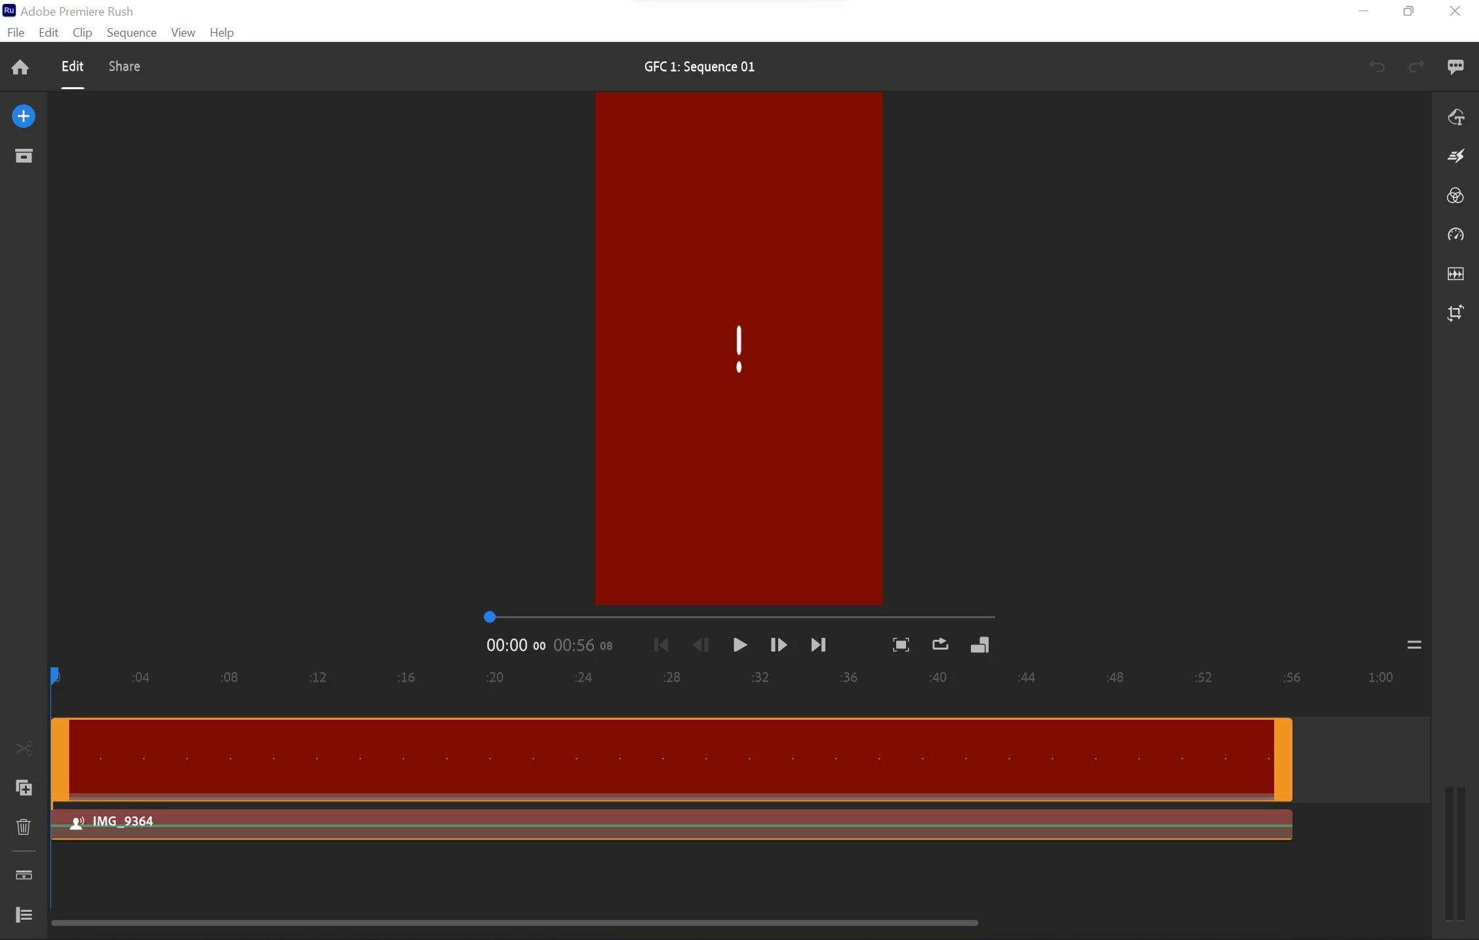Open the Color adjustments panel
Screen dimensions: 1479x940
[1455, 195]
